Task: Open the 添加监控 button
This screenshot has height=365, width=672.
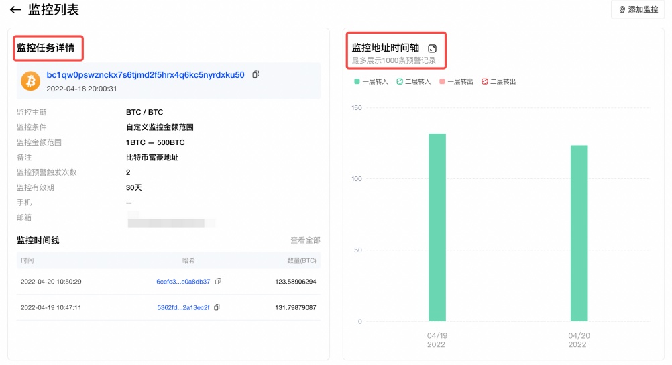Action: pyautogui.click(x=638, y=9)
